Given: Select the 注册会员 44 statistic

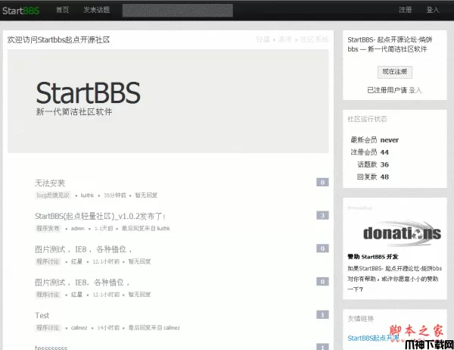Looking at the screenshot, I should point(369,152).
